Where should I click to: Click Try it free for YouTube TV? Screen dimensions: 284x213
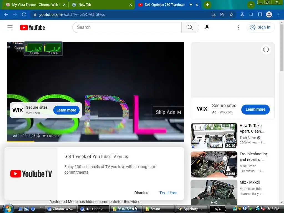pyautogui.click(x=168, y=193)
